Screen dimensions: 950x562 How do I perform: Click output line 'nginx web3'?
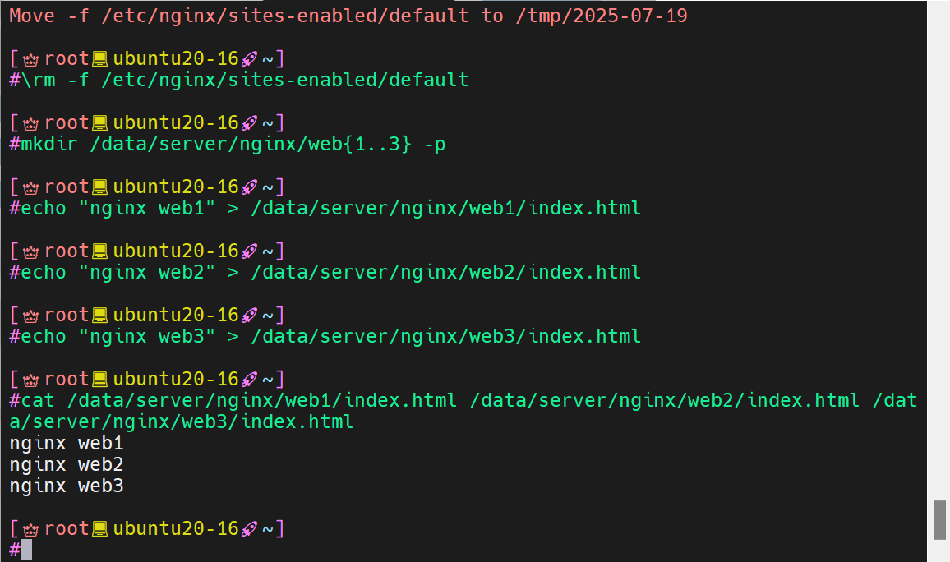67,486
